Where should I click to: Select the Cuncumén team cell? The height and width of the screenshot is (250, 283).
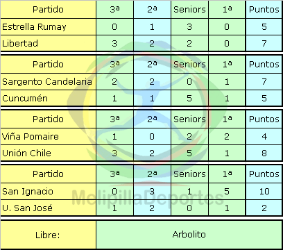click(48, 99)
